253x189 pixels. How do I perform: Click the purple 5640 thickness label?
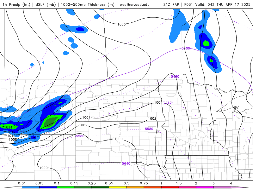tap(126, 163)
